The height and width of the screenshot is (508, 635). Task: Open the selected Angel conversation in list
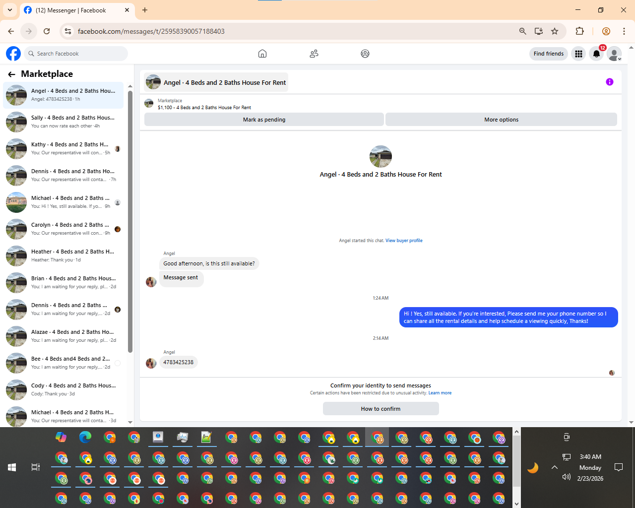coord(63,95)
